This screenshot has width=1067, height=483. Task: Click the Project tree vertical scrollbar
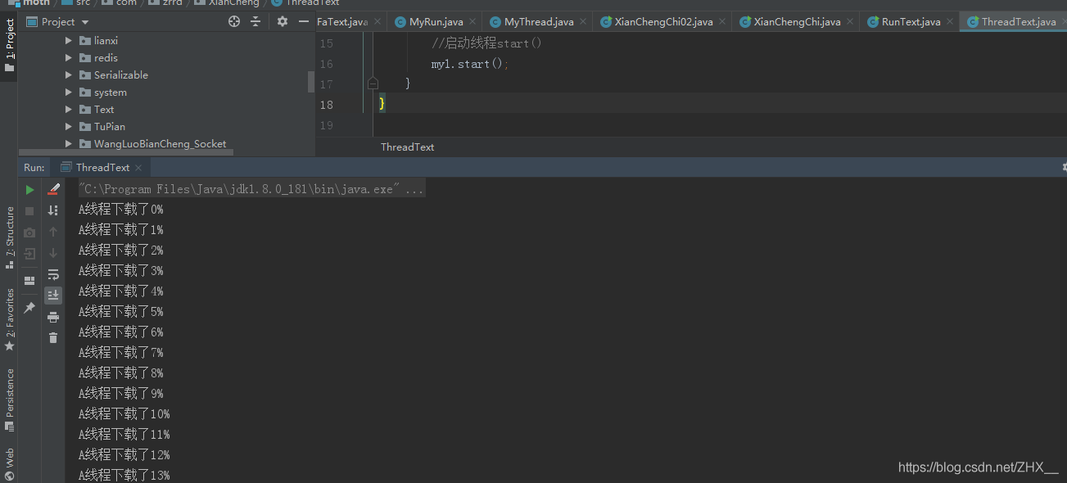click(311, 82)
